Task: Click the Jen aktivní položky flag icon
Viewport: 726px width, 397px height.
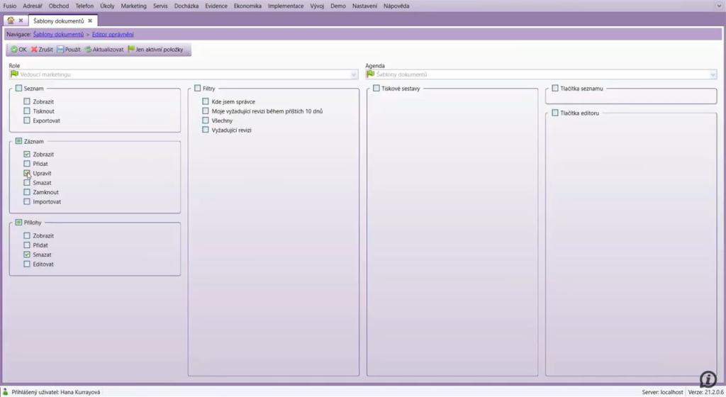Action: click(x=131, y=50)
